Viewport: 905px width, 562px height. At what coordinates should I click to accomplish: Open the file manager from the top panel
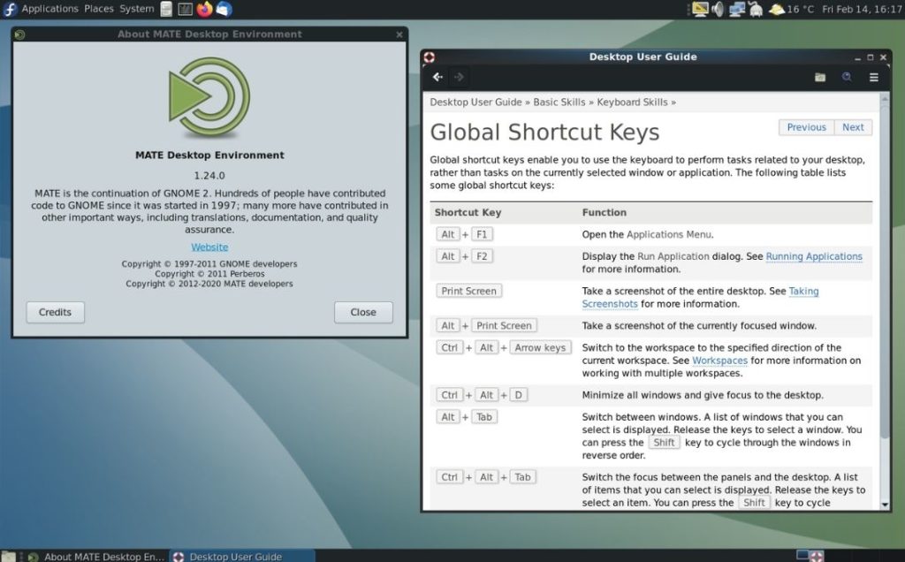pos(164,9)
